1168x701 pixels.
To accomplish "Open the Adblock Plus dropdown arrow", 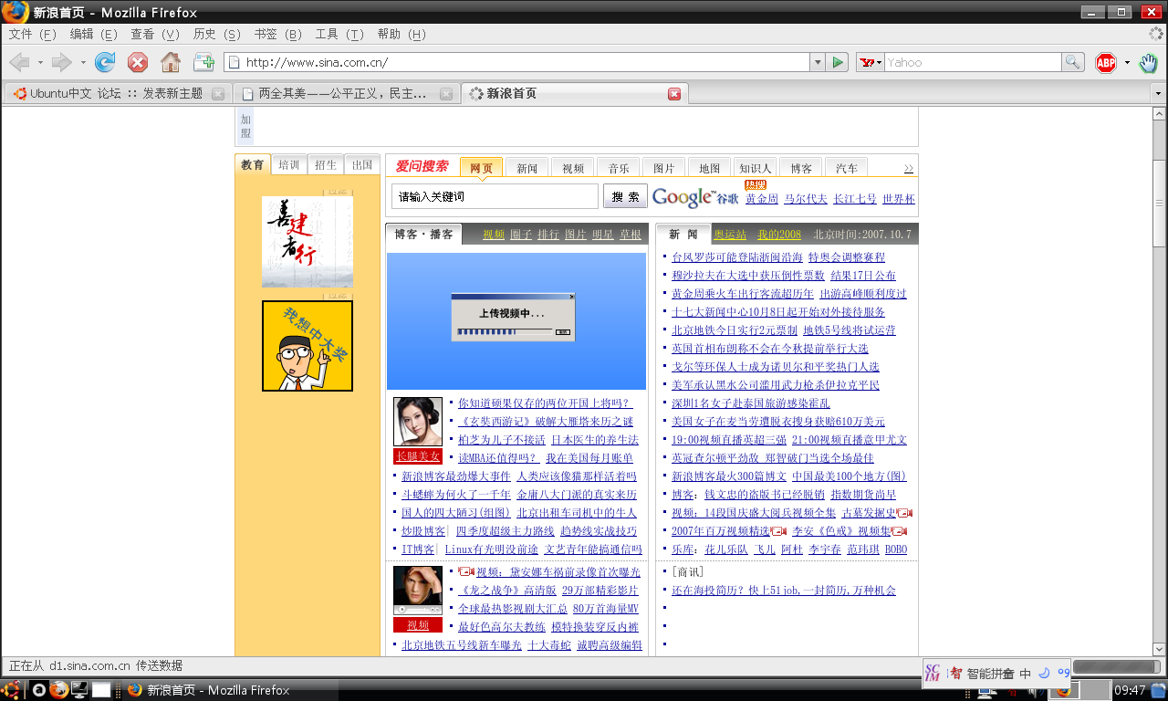I will click(1127, 62).
